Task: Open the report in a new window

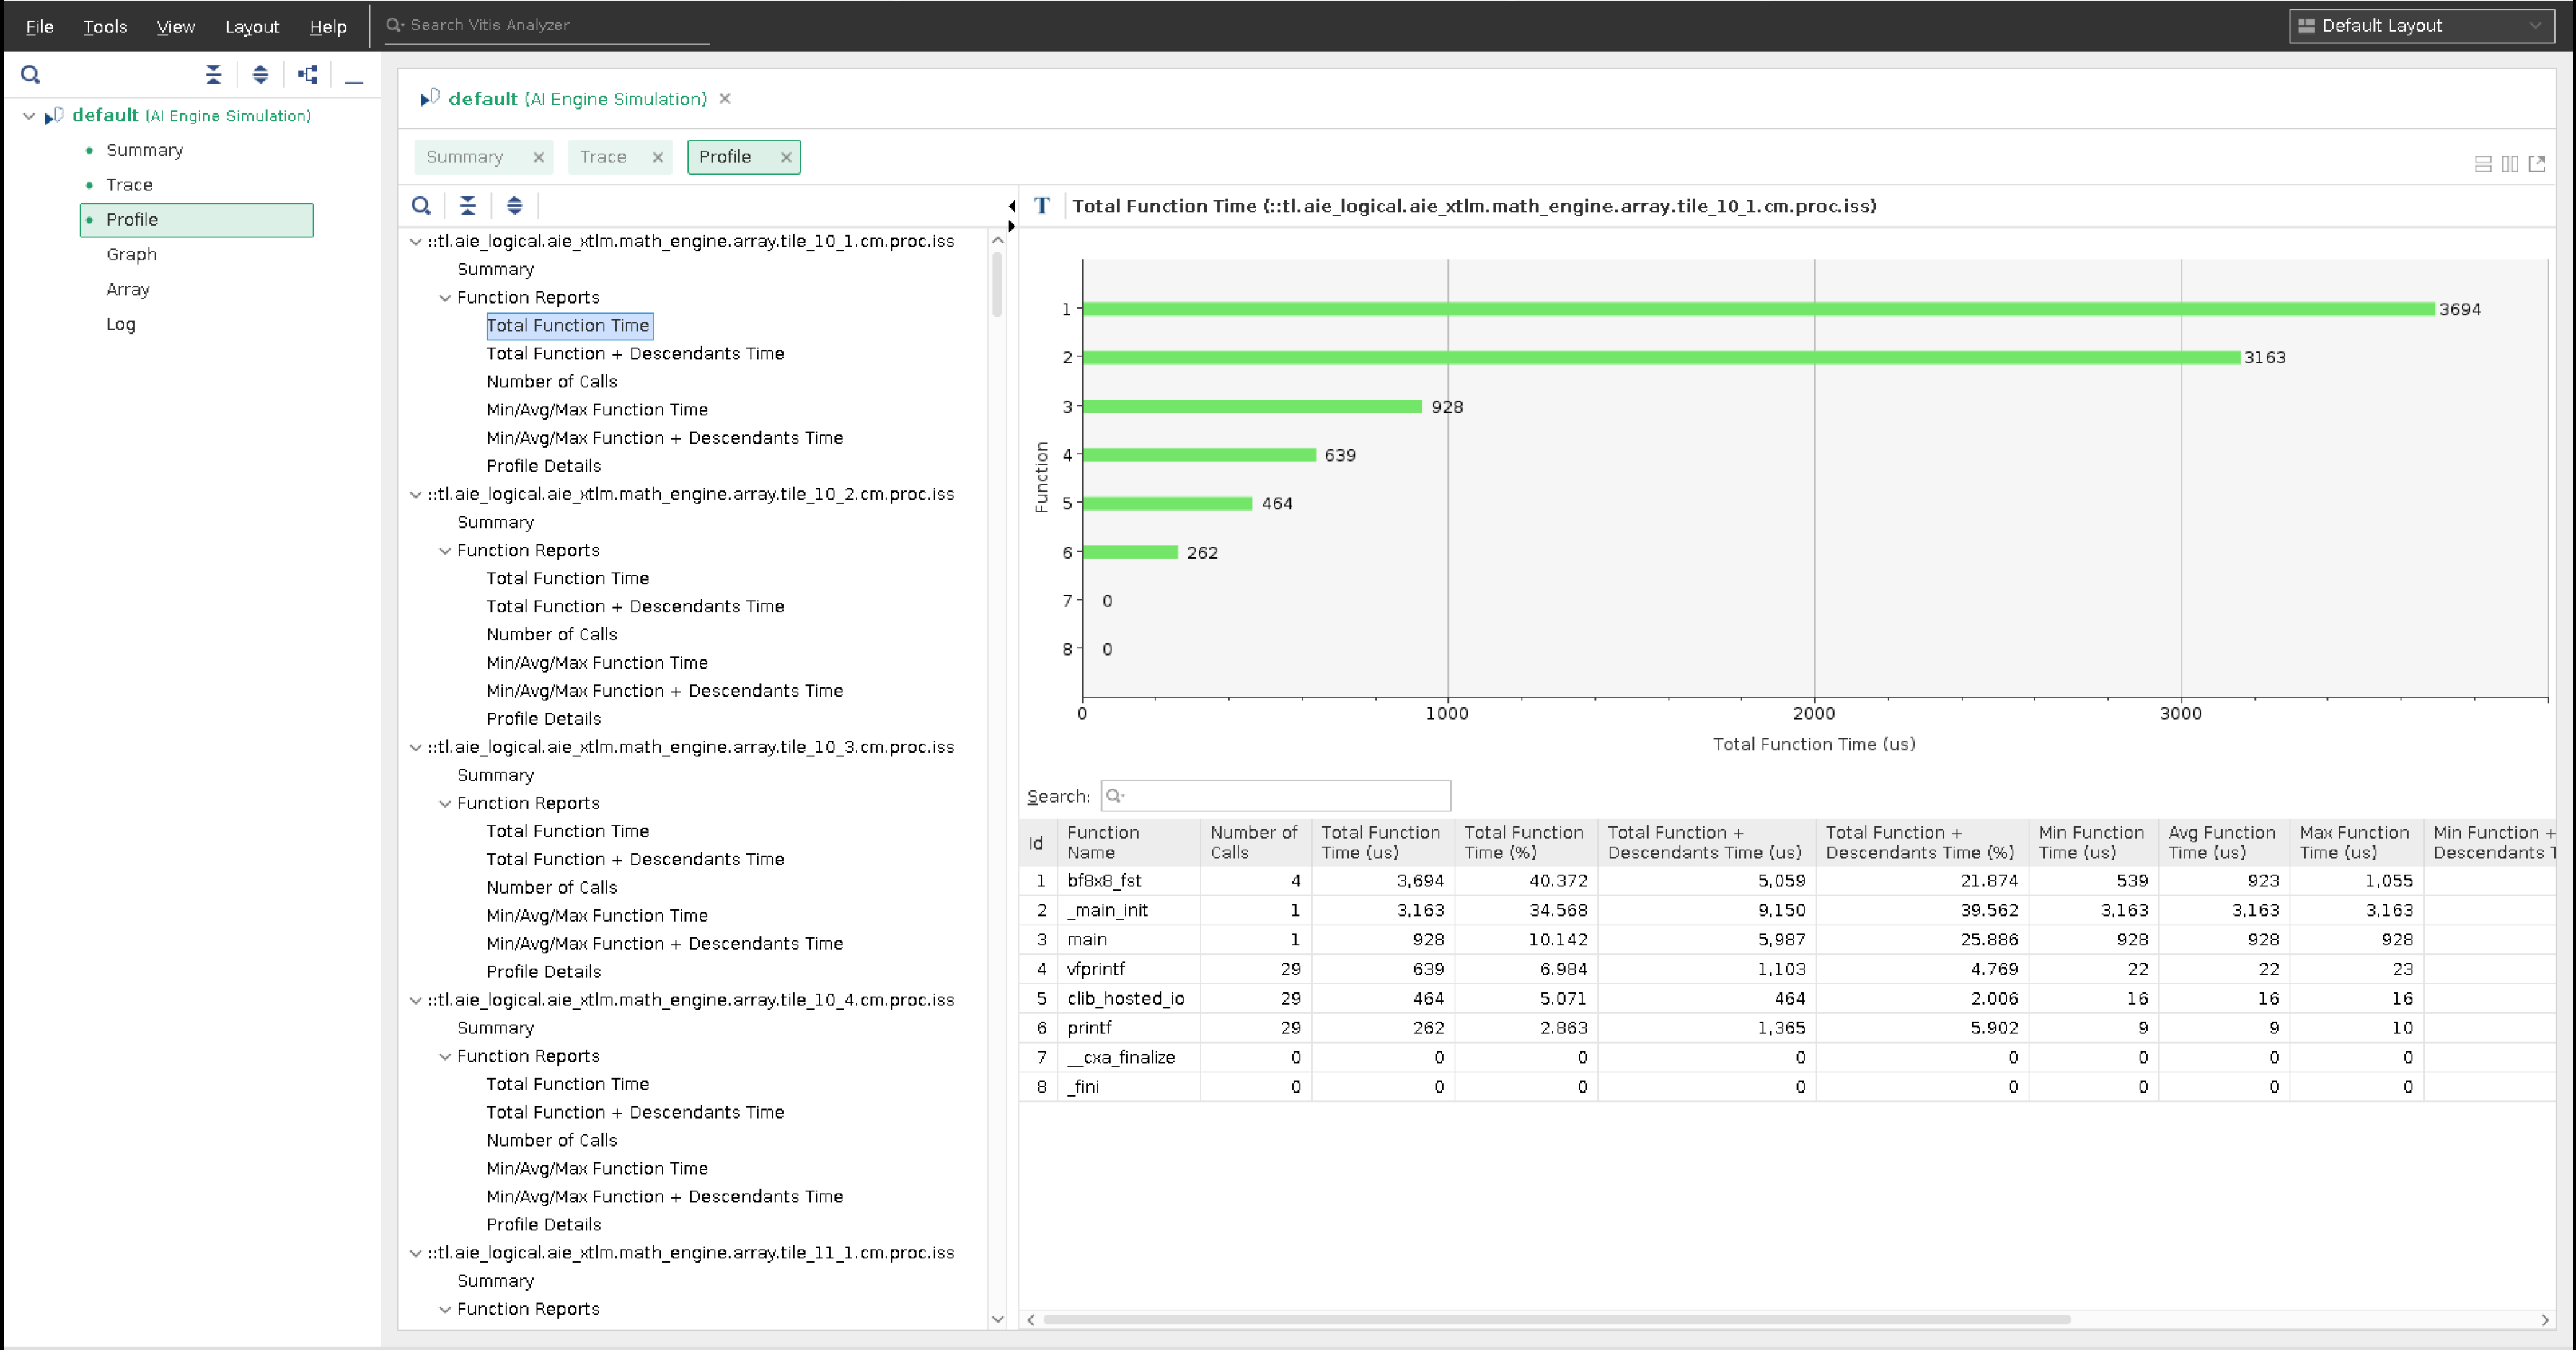Action: click(x=2537, y=164)
